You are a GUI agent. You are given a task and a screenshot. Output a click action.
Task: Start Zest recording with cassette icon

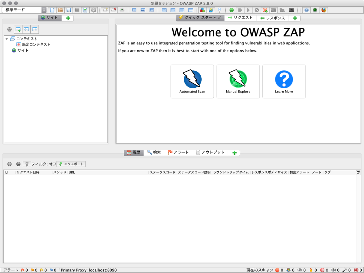292,10
